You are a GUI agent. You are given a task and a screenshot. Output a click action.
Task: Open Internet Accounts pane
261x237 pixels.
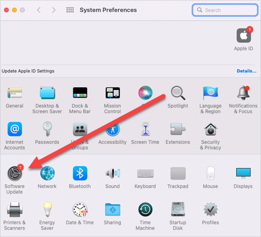point(15,129)
